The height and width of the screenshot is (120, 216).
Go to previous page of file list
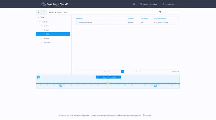tap(109, 71)
